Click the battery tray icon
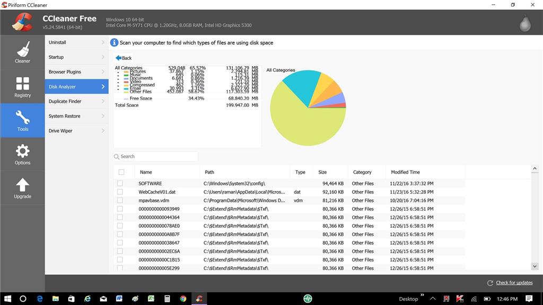Viewport: 543px width, 305px height. point(487,299)
